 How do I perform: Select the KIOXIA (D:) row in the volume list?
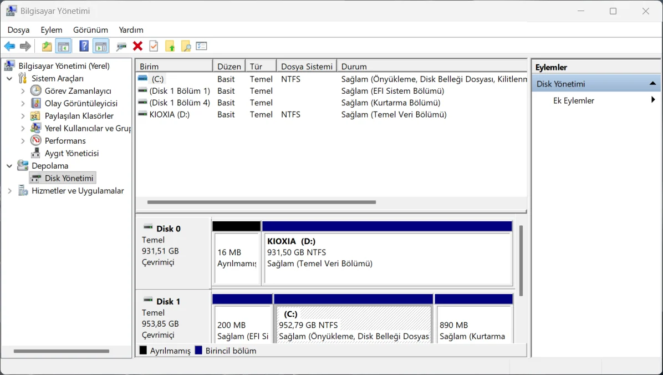pyautogui.click(x=332, y=114)
